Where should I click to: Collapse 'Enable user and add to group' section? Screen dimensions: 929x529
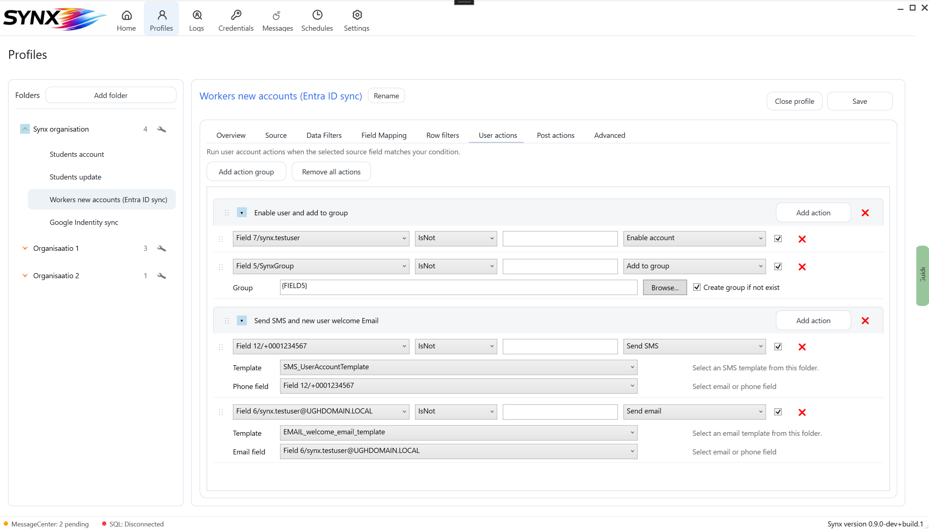pos(242,213)
